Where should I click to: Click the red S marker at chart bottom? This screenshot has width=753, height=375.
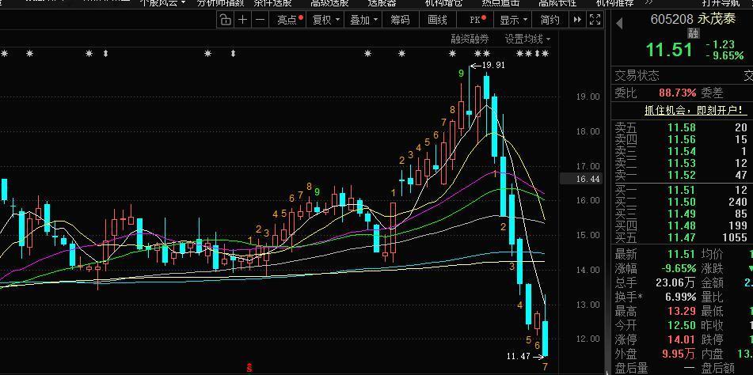point(249,369)
